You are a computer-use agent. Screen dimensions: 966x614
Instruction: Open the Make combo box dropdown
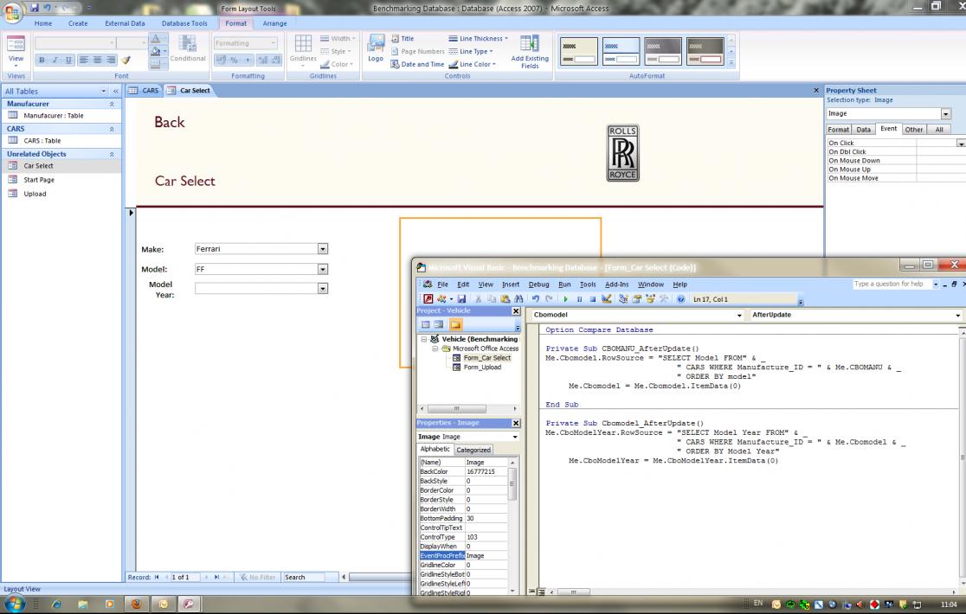click(322, 249)
